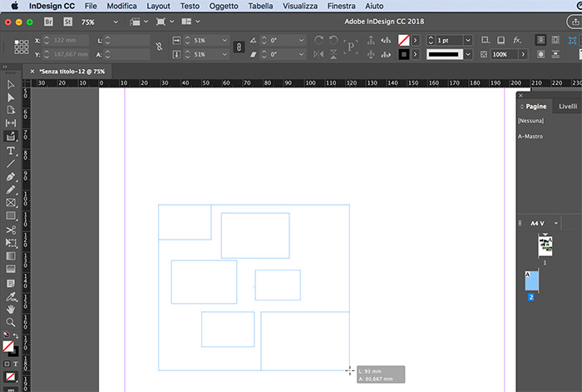Open the scale Y percentage dropdown
Viewport: 582px width, 392px height.
tap(224, 54)
